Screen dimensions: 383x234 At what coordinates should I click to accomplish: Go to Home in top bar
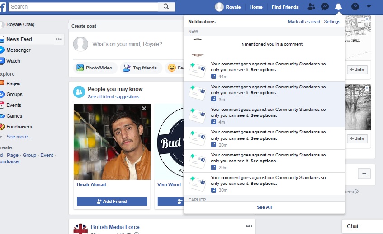click(256, 7)
